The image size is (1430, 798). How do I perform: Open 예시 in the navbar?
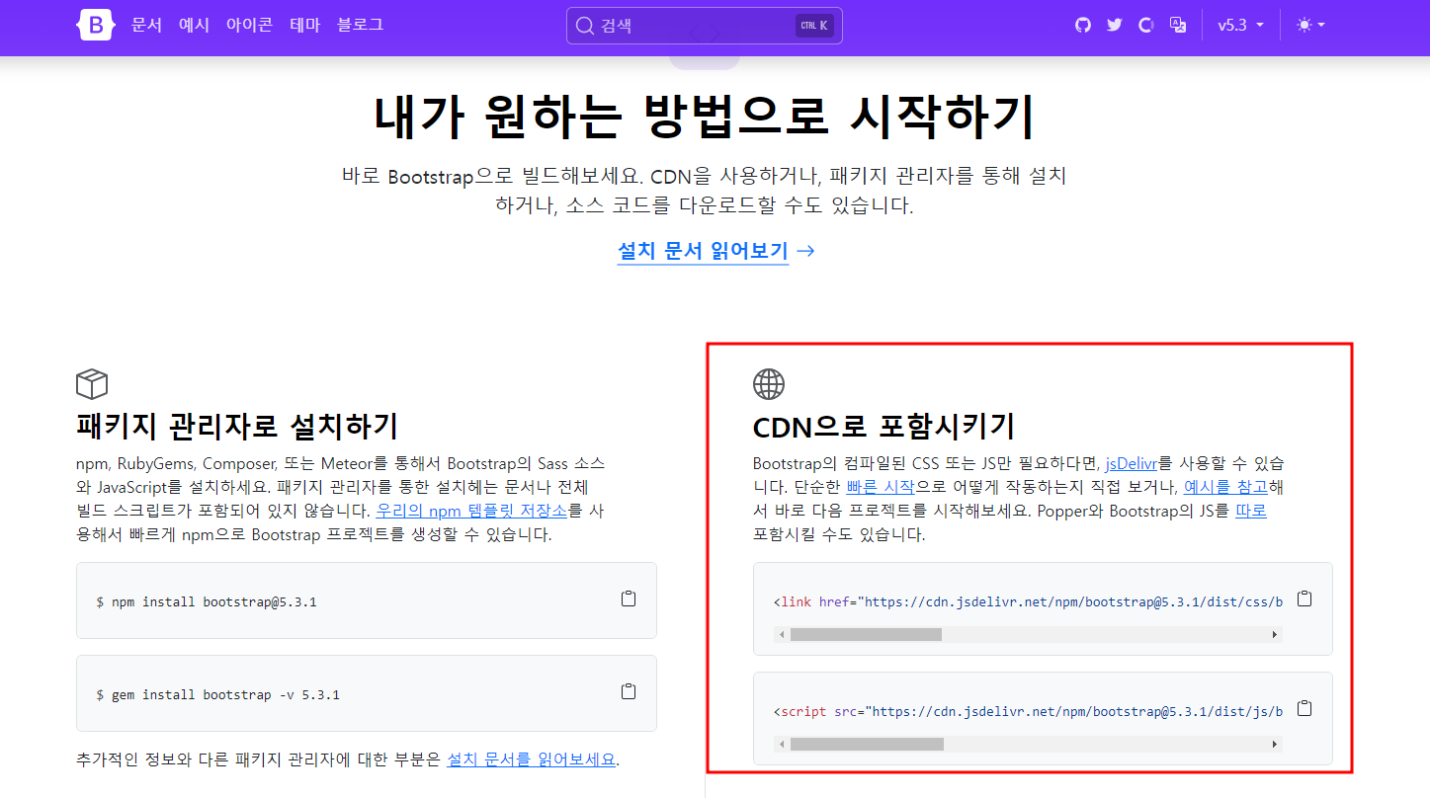194,26
